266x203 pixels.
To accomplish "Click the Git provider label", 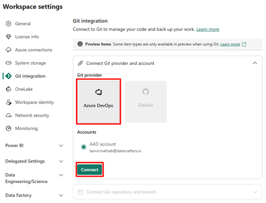I will (90, 75).
